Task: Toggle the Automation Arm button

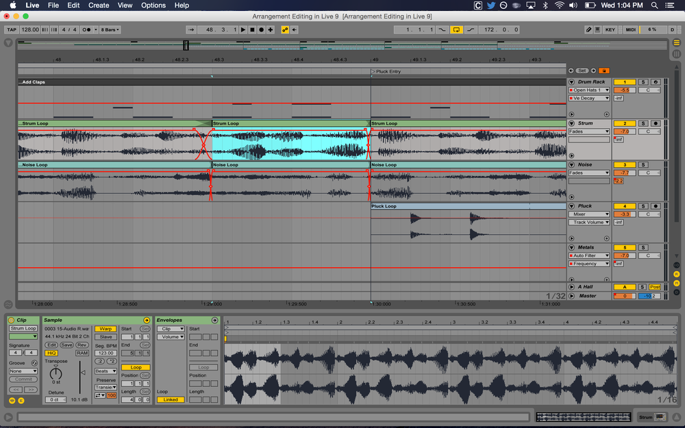Action: [x=285, y=29]
